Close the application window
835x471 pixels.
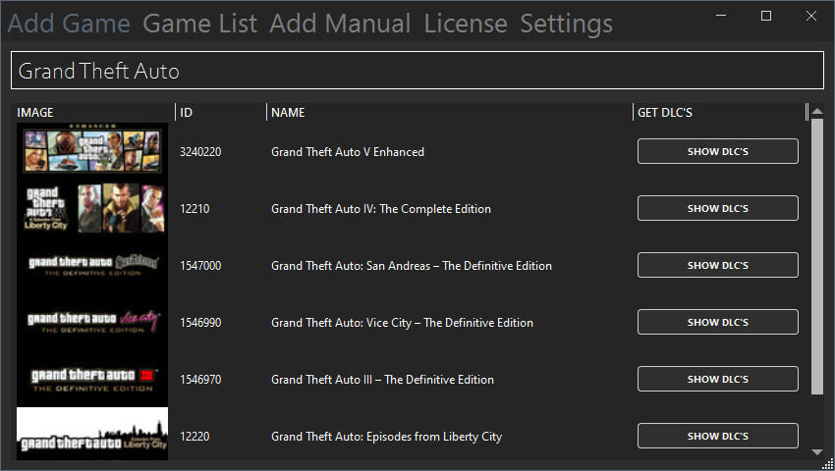point(811,16)
